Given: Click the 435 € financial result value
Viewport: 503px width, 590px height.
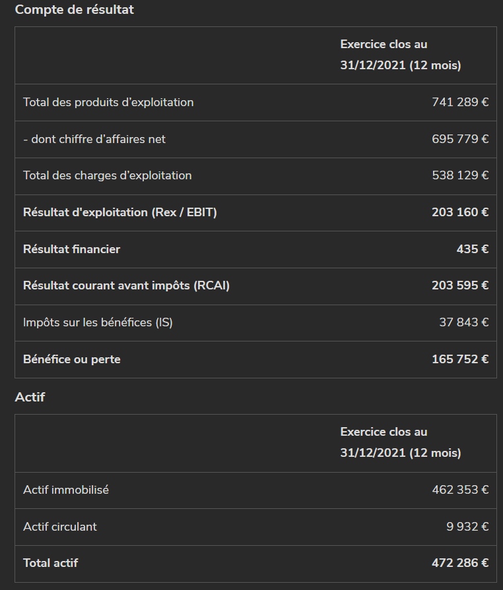Looking at the screenshot, I should tap(473, 249).
